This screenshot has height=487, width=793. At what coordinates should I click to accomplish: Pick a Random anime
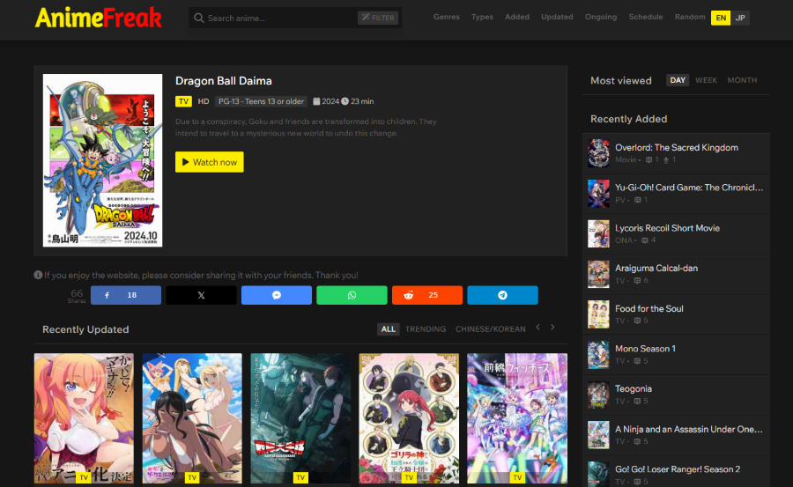690,17
